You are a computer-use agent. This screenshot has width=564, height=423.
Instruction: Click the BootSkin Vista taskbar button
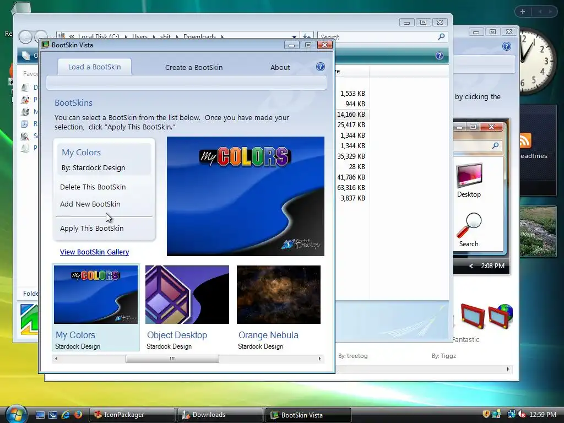[x=308, y=415]
